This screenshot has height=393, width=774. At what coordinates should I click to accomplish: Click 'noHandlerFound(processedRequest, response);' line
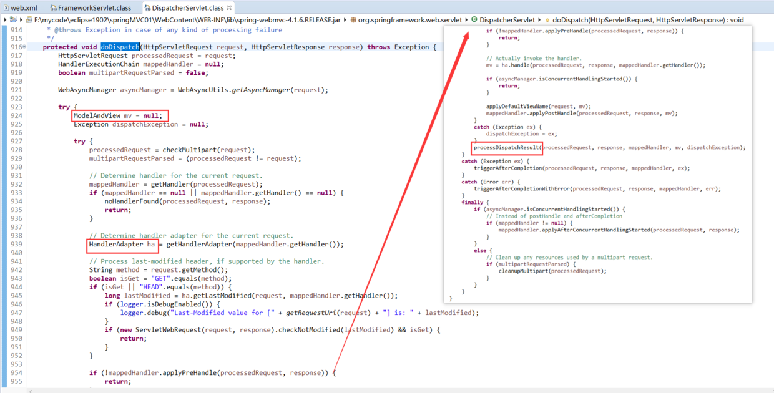(187, 201)
